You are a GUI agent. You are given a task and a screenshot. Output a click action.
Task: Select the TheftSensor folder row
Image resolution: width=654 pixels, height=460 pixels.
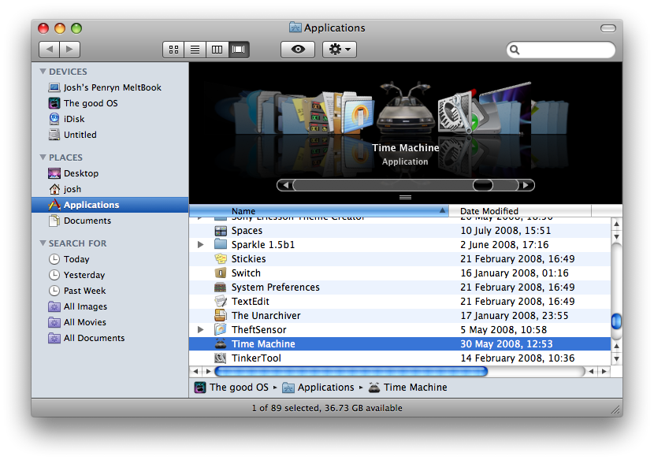(x=399, y=330)
